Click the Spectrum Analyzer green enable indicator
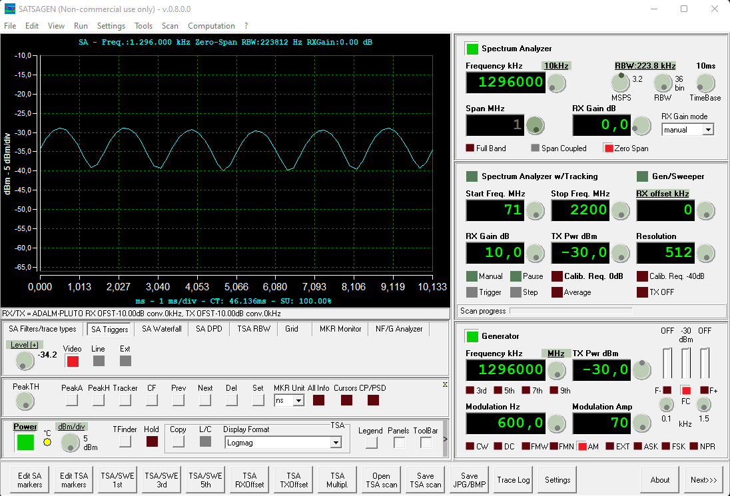The width and height of the screenshot is (730, 496). pos(472,49)
